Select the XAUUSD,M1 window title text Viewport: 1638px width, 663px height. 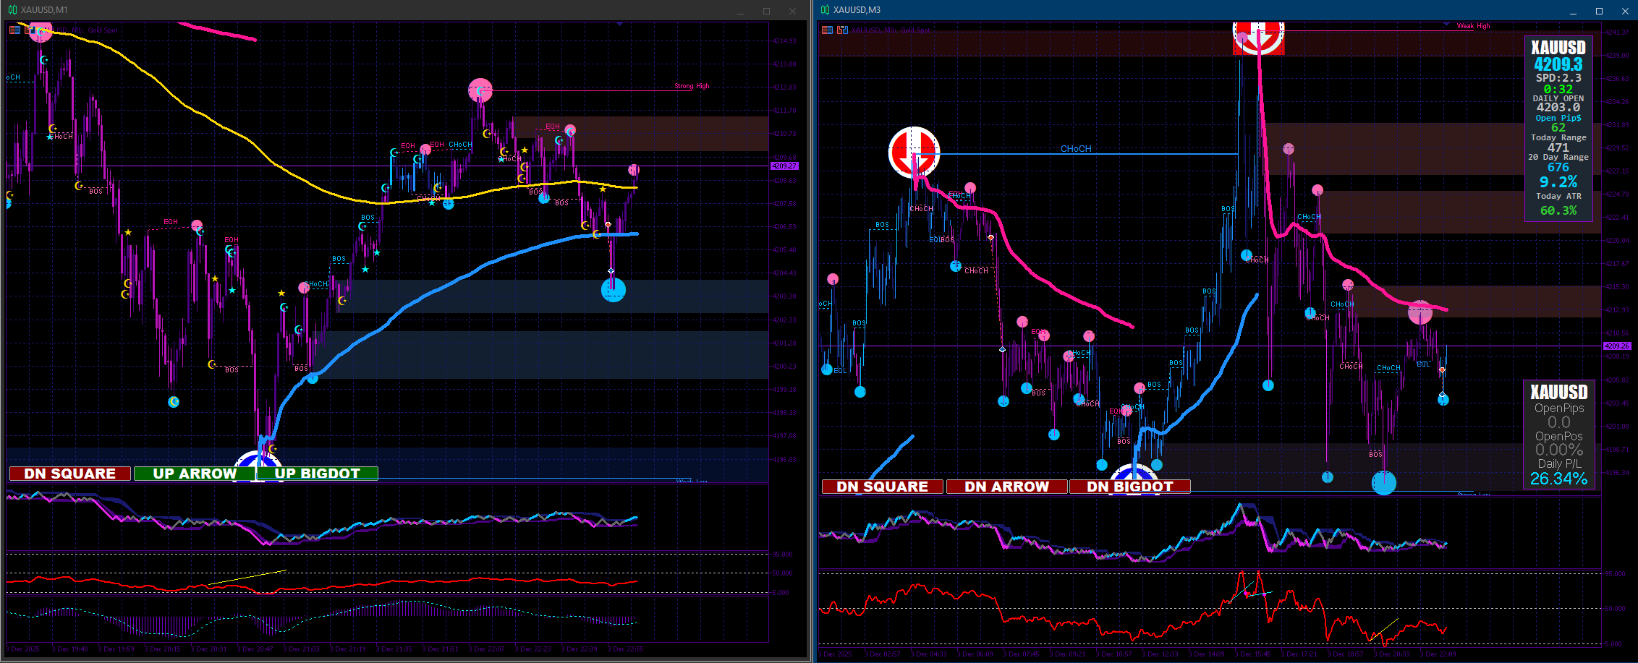click(x=45, y=10)
